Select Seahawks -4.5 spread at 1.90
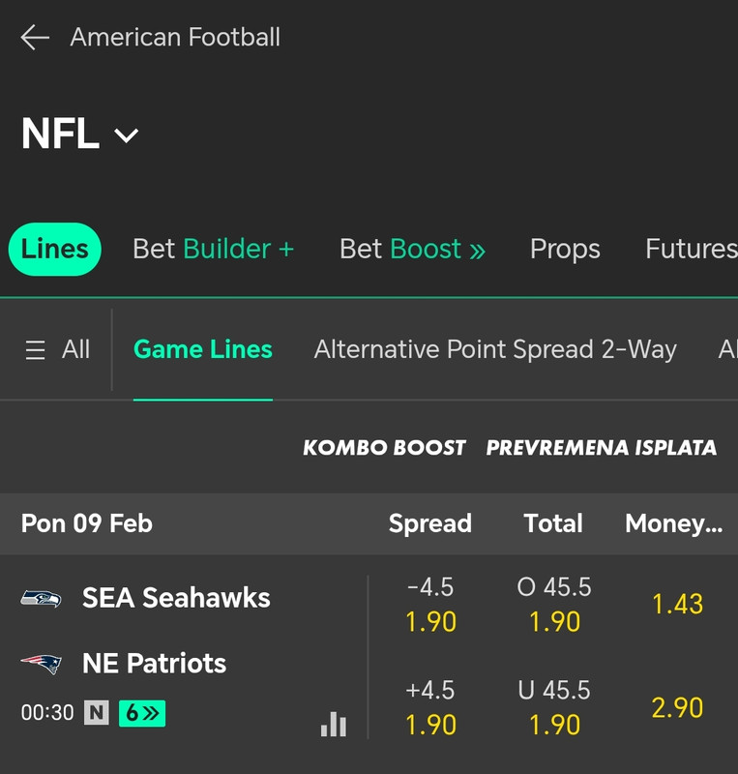 (430, 605)
